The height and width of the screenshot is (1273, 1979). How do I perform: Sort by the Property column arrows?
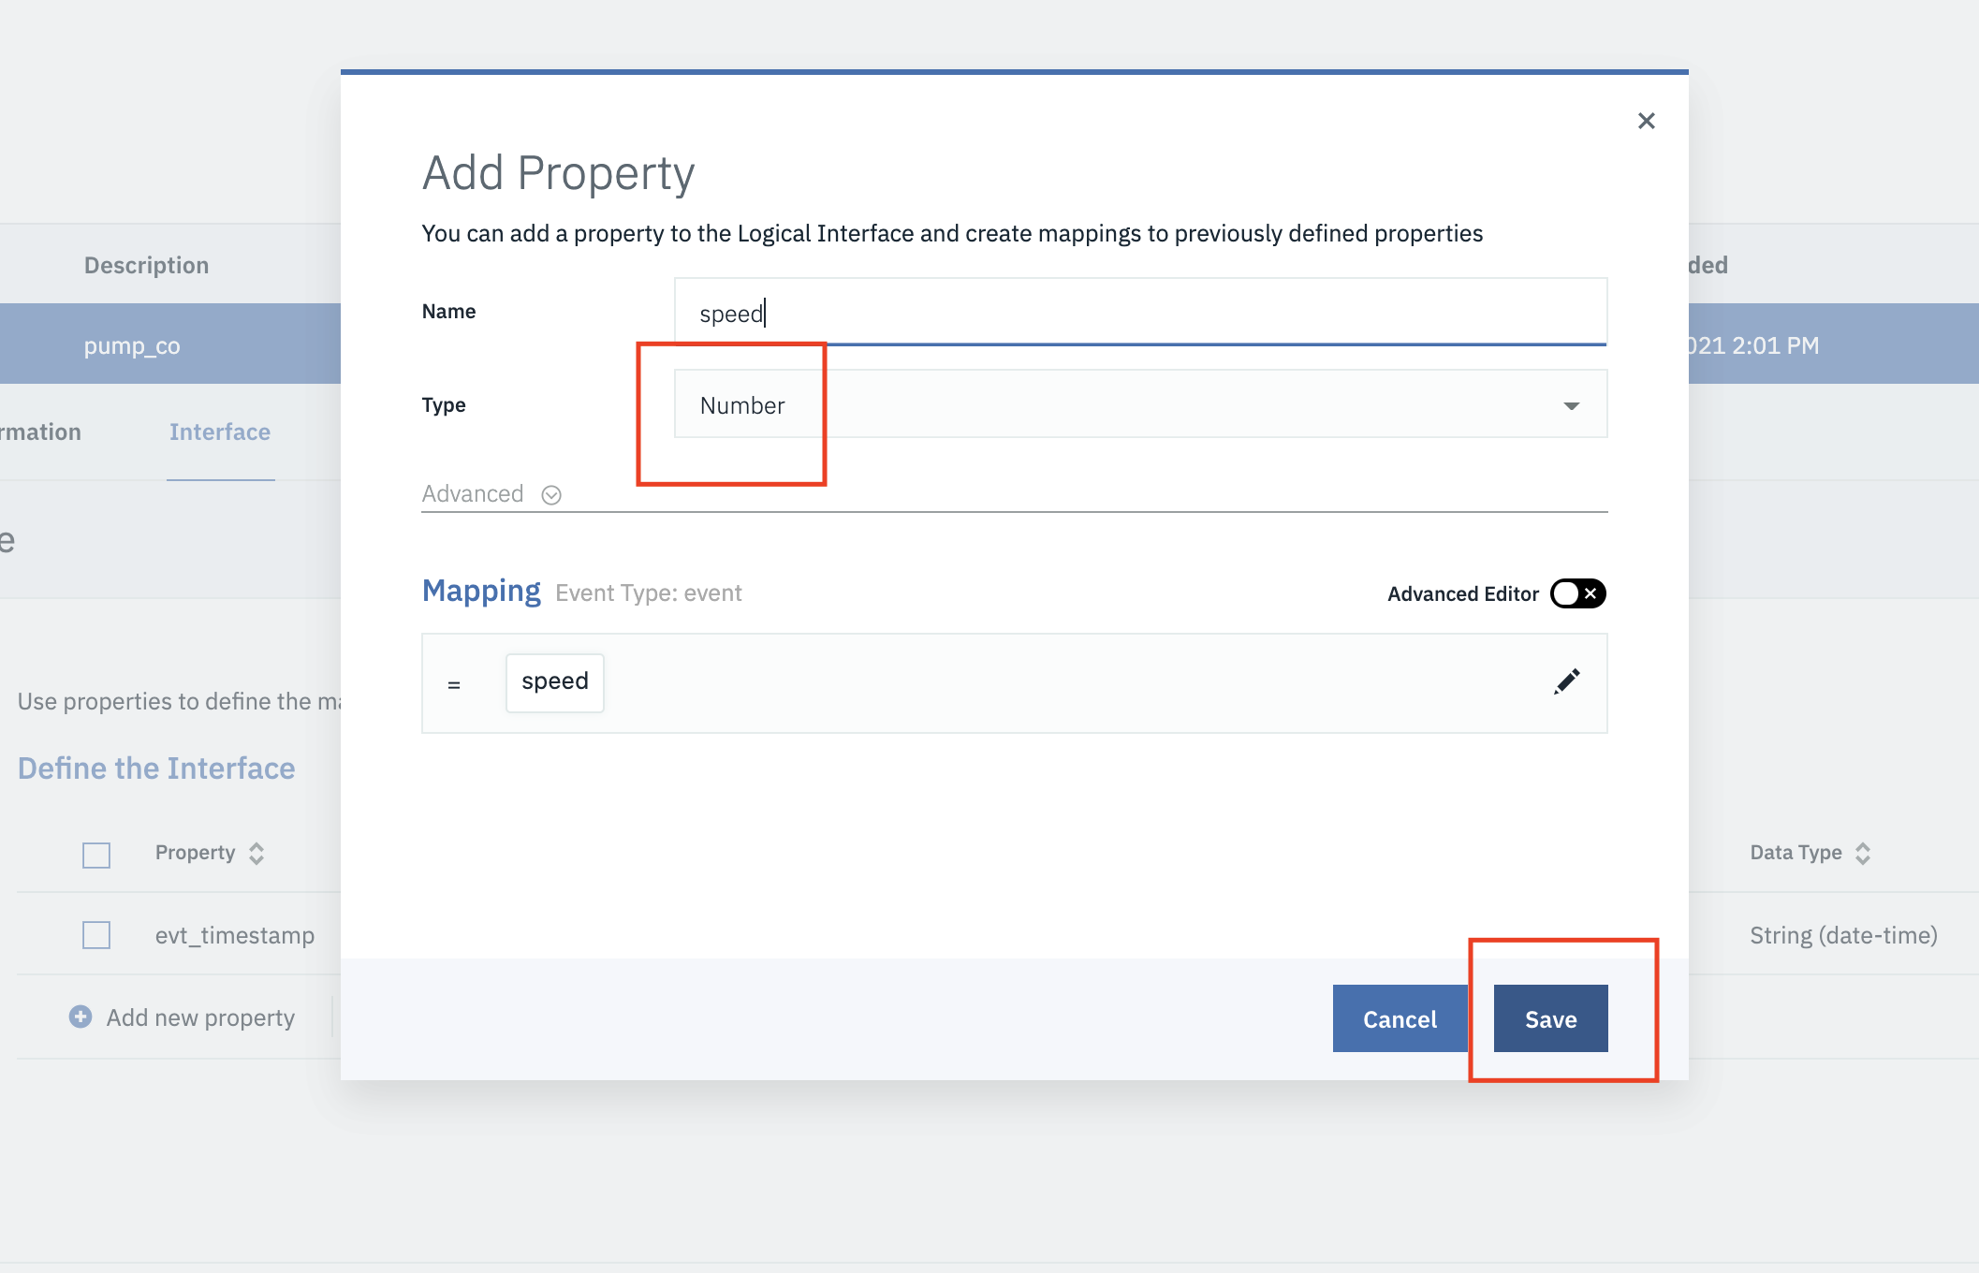pyautogui.click(x=257, y=854)
